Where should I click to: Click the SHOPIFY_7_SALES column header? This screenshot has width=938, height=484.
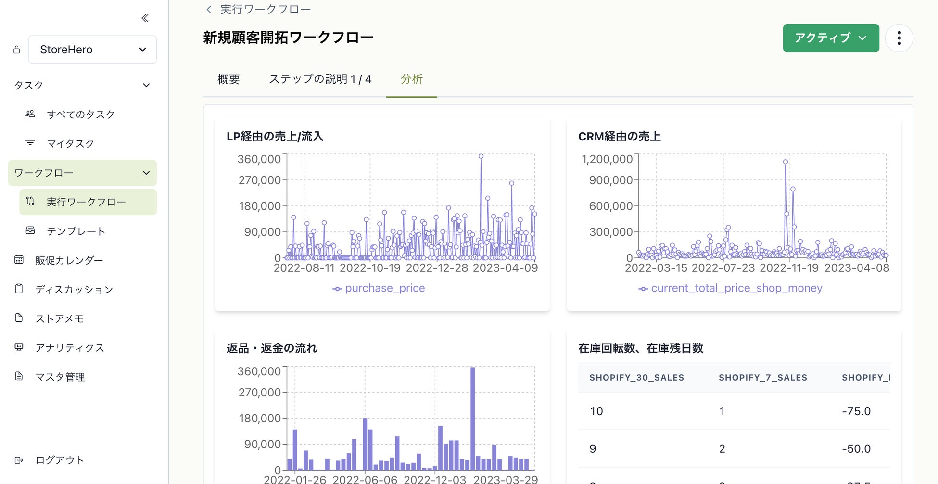763,378
